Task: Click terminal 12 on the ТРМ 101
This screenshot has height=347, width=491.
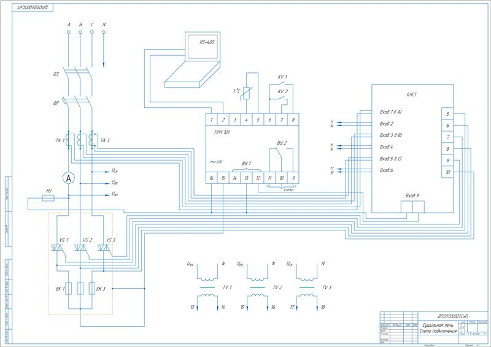Action: click(x=258, y=178)
